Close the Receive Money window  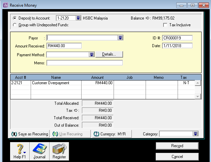[204, 5]
